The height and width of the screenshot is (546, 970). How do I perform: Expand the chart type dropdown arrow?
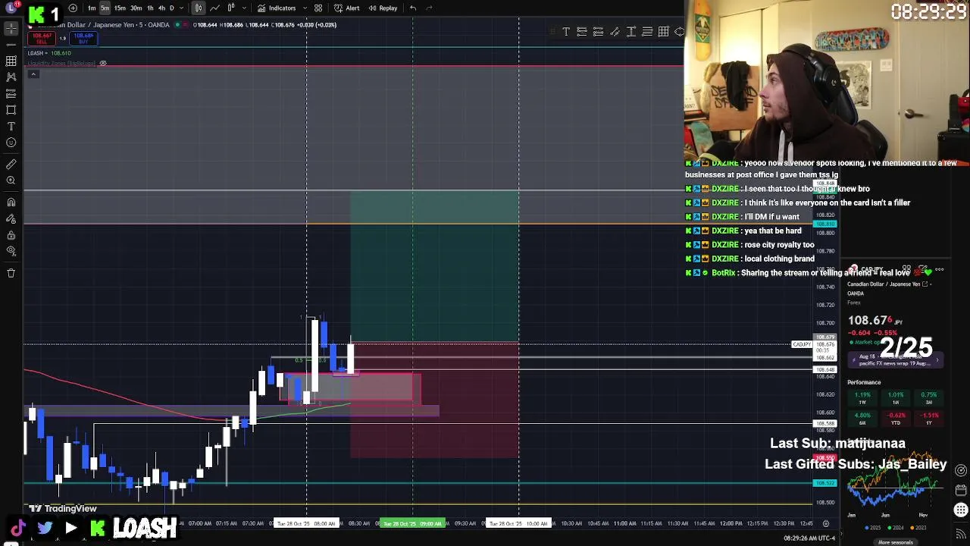pyautogui.click(x=243, y=8)
